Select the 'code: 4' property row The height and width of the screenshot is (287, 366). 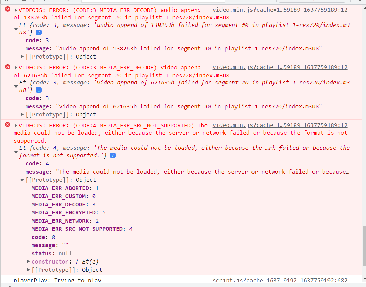coord(37,164)
